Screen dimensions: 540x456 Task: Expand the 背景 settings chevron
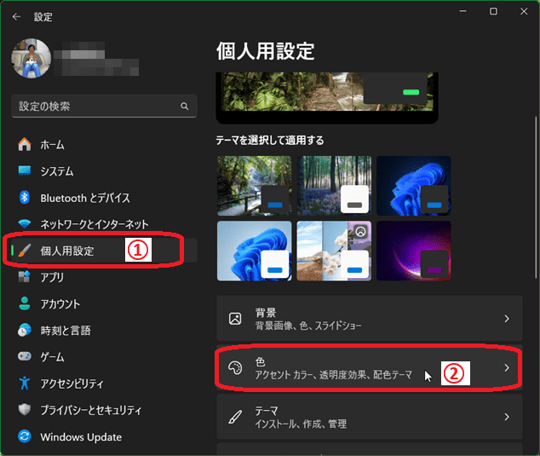[x=506, y=319]
